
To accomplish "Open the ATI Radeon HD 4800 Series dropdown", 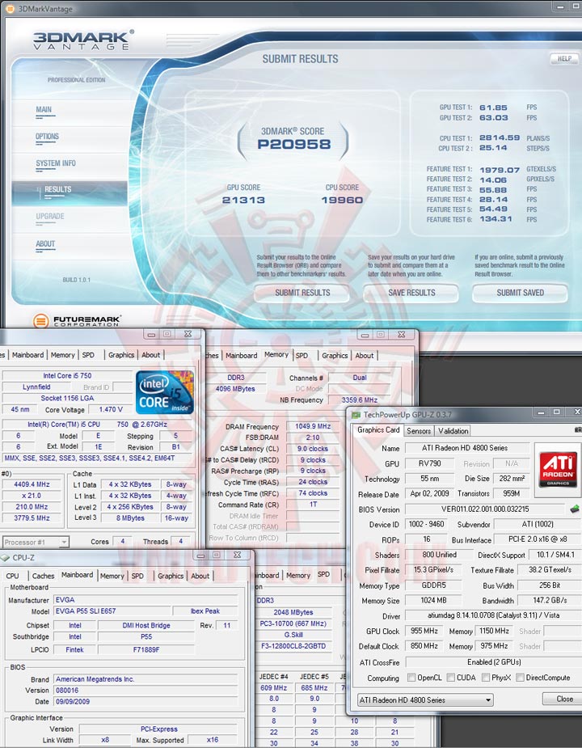I will tap(425, 699).
